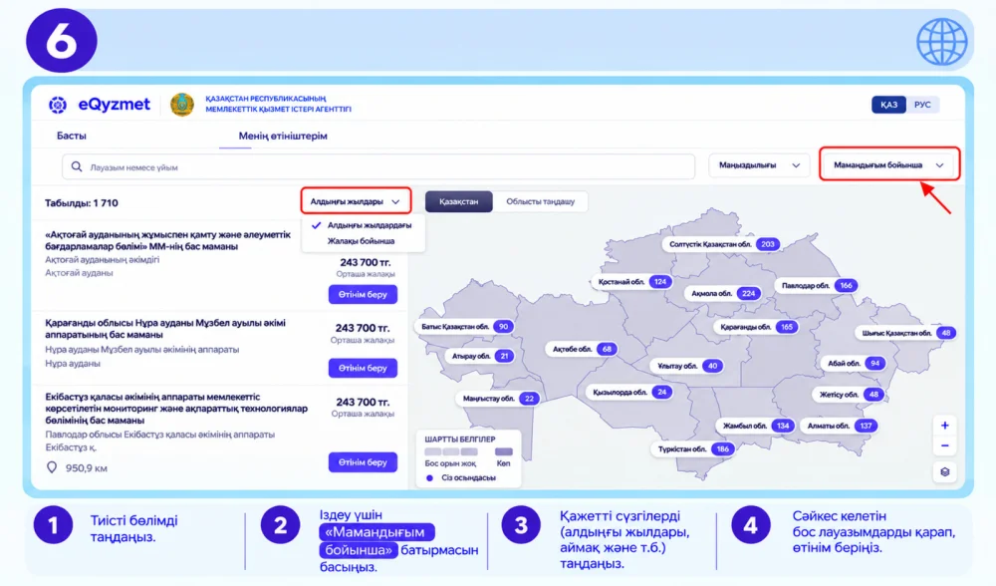996x586 pixels.
Task: Collapse the Алдыңғы жылдары sort dropdown
Action: click(x=356, y=201)
